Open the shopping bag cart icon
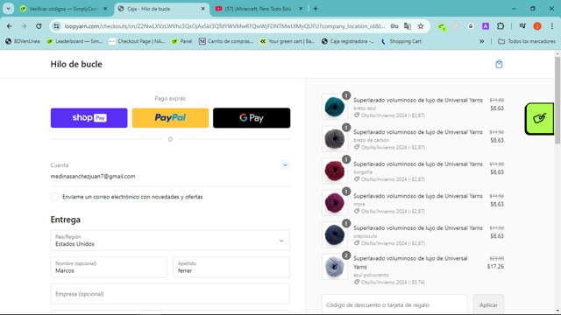 [x=499, y=64]
